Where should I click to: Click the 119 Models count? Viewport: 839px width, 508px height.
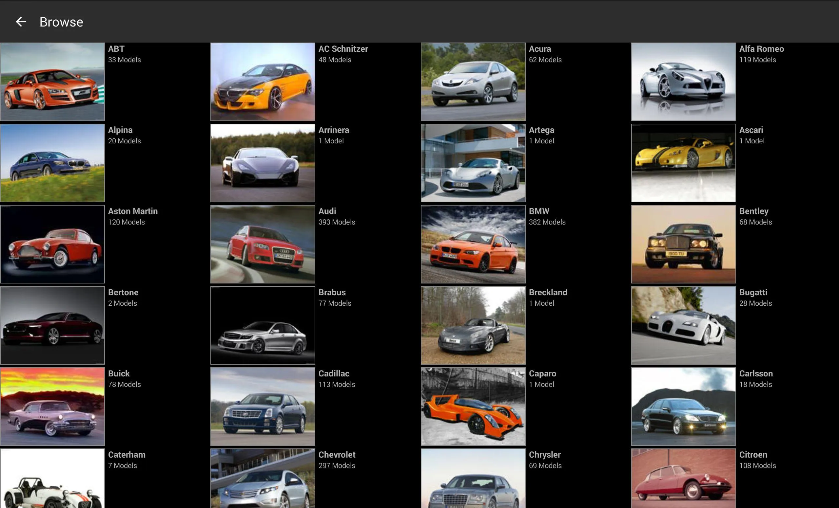click(758, 60)
